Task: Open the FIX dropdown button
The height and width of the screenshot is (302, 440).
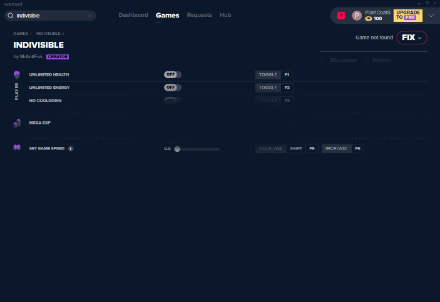Action: point(412,38)
